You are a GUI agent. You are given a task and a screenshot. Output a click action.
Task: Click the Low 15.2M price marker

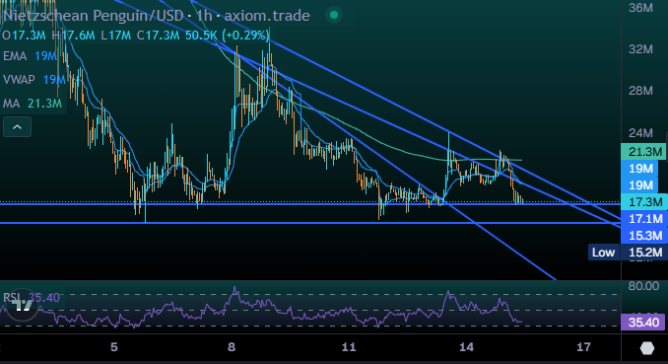click(627, 253)
